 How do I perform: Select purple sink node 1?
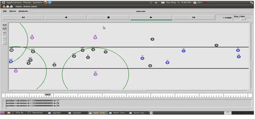95,38
